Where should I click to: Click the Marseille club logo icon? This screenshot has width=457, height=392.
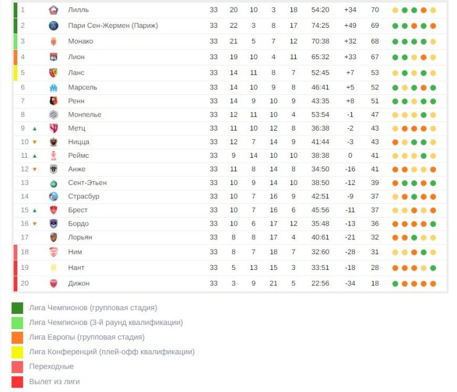(x=53, y=88)
